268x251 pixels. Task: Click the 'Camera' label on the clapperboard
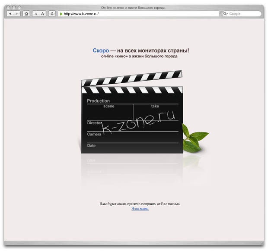point(94,135)
